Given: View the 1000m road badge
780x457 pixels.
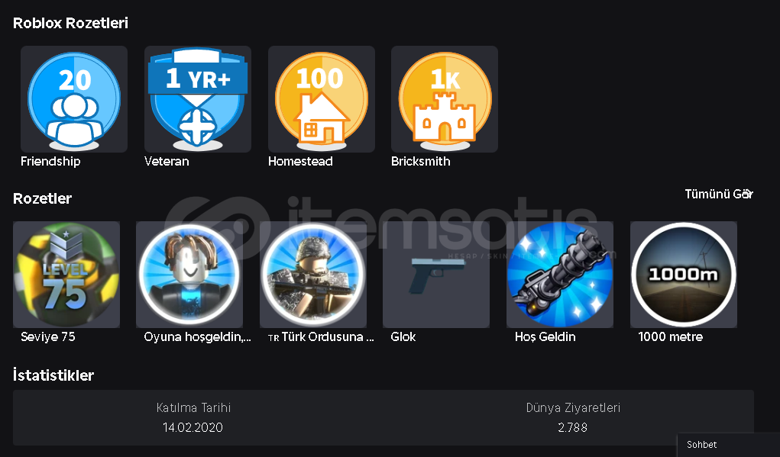Looking at the screenshot, I should click(684, 275).
